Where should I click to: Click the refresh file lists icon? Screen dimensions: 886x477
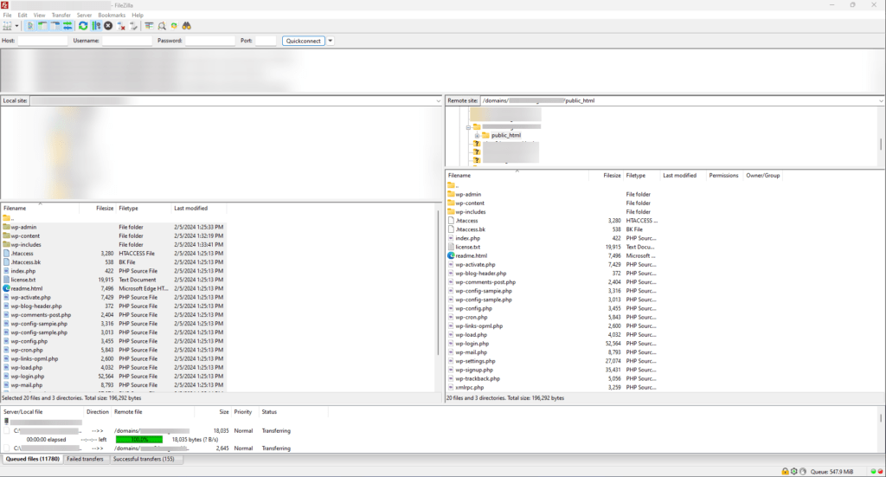tap(83, 26)
